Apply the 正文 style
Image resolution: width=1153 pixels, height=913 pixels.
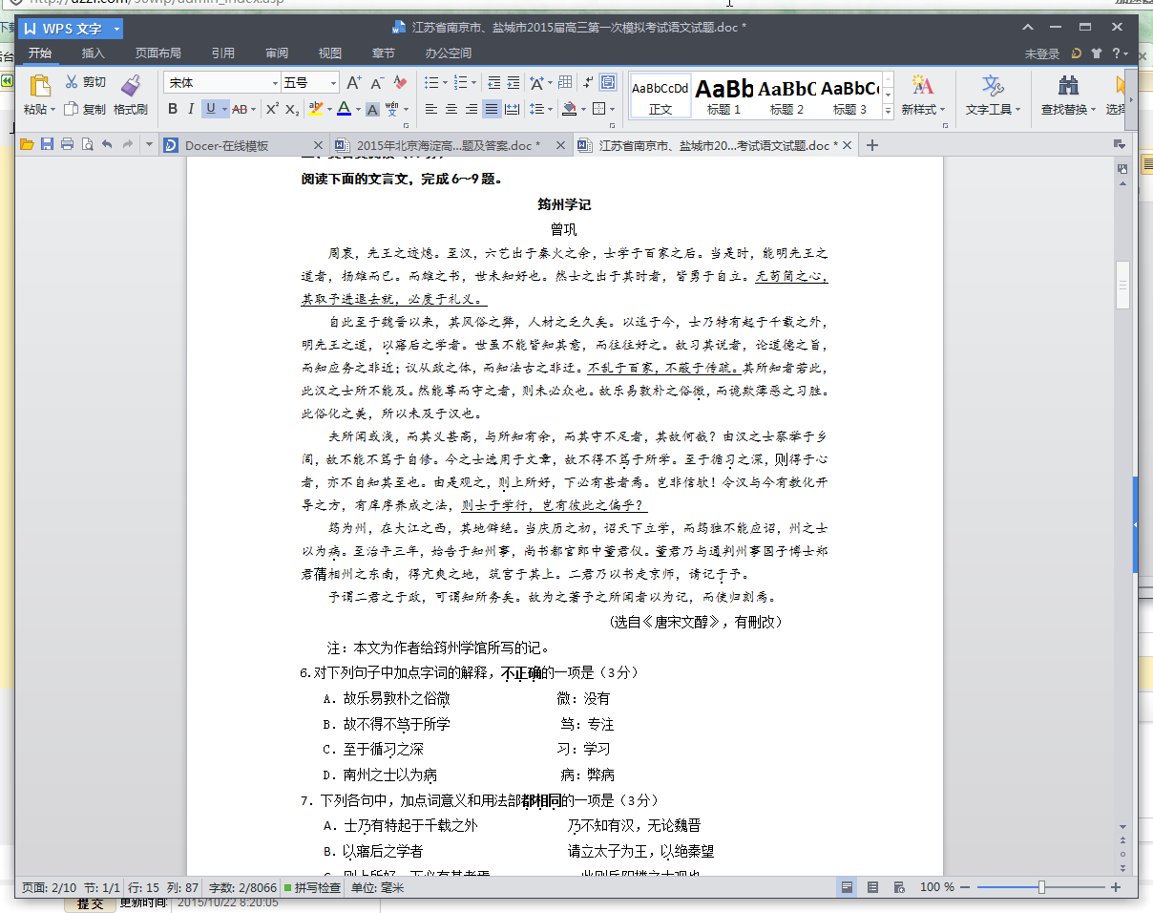click(660, 96)
